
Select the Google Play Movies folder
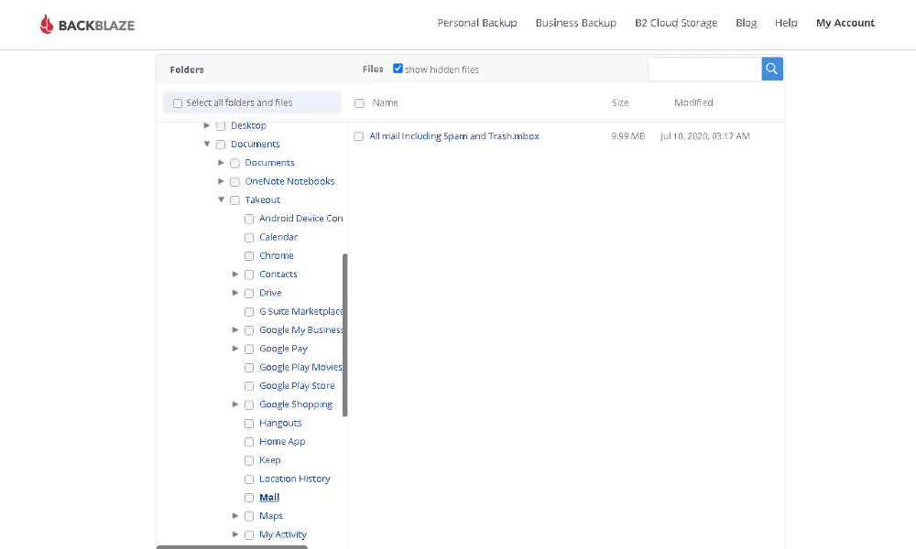click(x=300, y=367)
